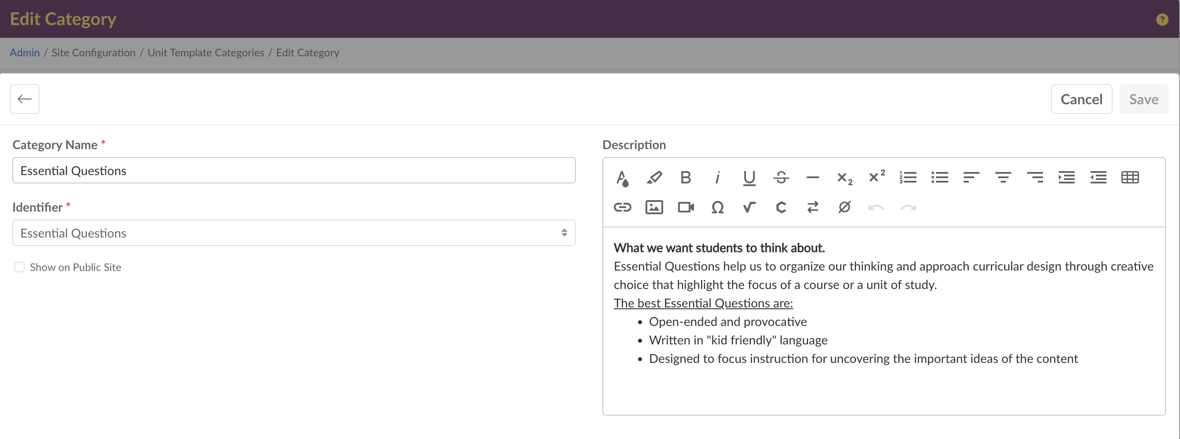Click the Category Name input field

pos(293,171)
